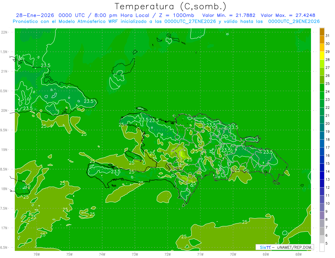Select the initialization time "0000UTC_27ENE2026"

(190, 21)
